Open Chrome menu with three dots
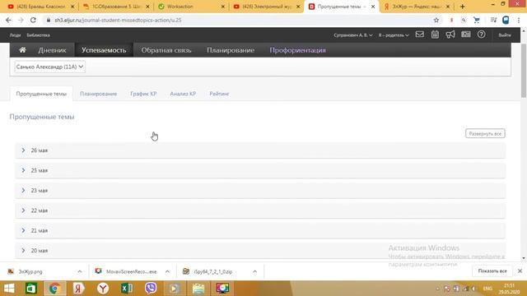The height and width of the screenshot is (296, 527). tap(519, 20)
